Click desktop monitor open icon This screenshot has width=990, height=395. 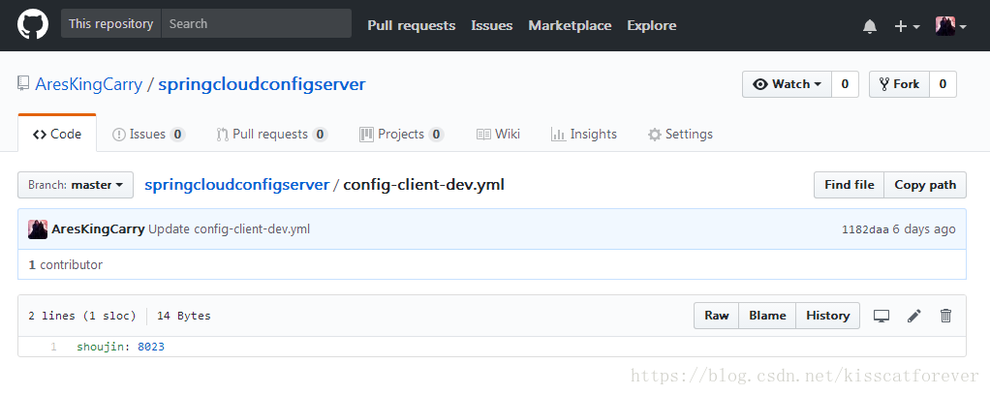(882, 316)
